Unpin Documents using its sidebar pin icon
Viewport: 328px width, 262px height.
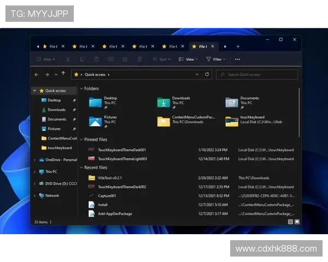[x=74, y=120]
